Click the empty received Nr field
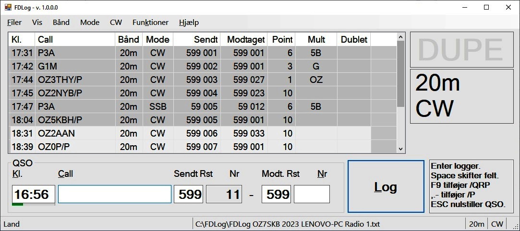520x231 pixels. [x=312, y=194]
